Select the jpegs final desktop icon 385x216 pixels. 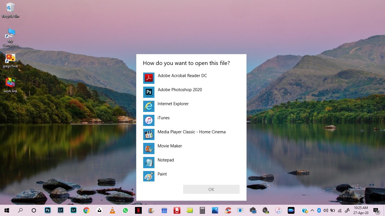[10, 61]
